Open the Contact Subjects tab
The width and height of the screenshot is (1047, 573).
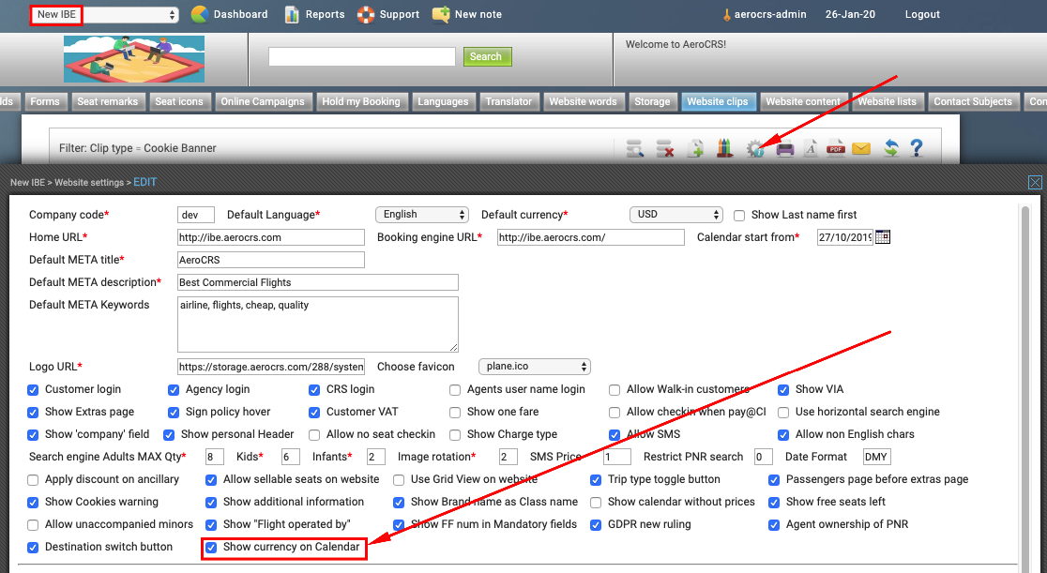[973, 101]
